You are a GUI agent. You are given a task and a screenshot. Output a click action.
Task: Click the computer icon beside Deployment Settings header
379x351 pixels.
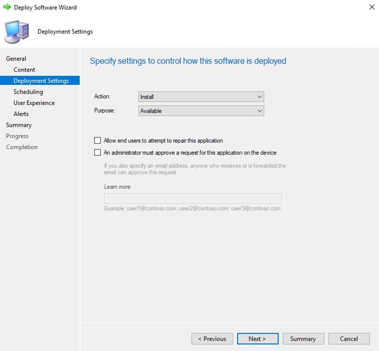pyautogui.click(x=17, y=32)
